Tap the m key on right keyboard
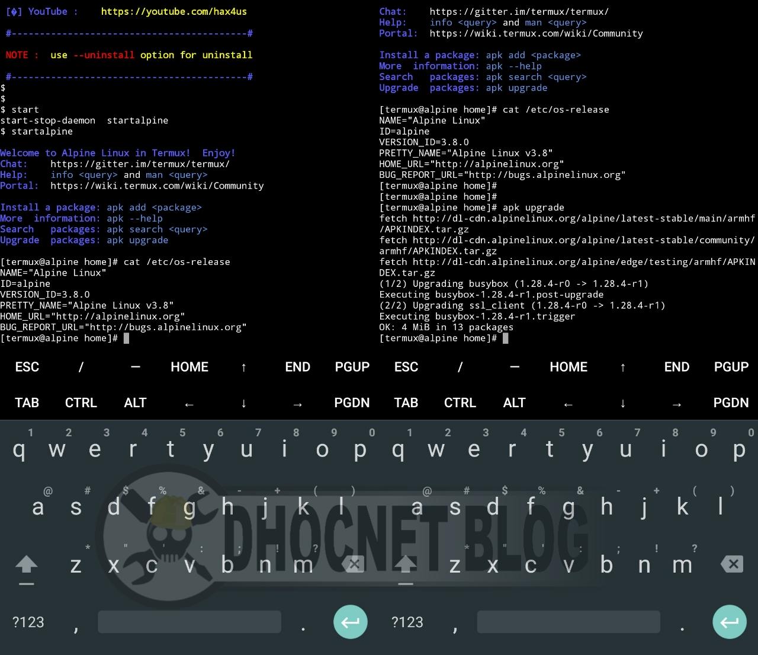Image resolution: width=758 pixels, height=655 pixels. click(682, 565)
